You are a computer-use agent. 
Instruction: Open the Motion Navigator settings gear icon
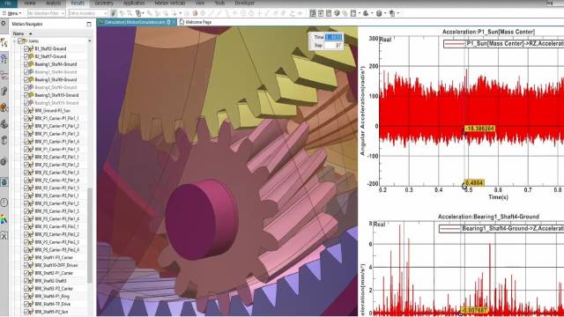[x=4, y=24]
